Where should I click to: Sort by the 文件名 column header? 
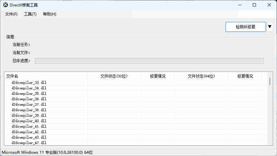[46, 76]
